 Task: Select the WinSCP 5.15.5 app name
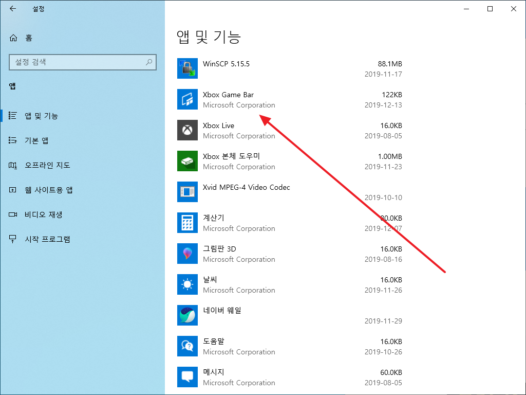click(226, 64)
